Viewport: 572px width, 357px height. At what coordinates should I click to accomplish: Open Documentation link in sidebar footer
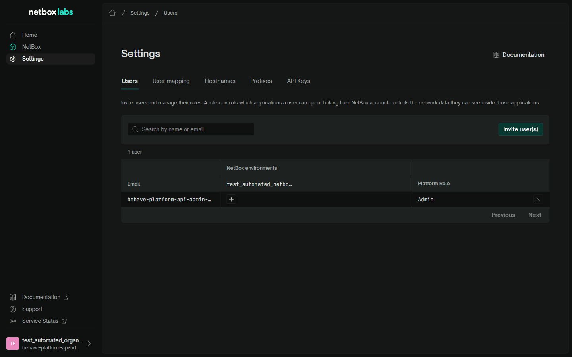(39, 297)
